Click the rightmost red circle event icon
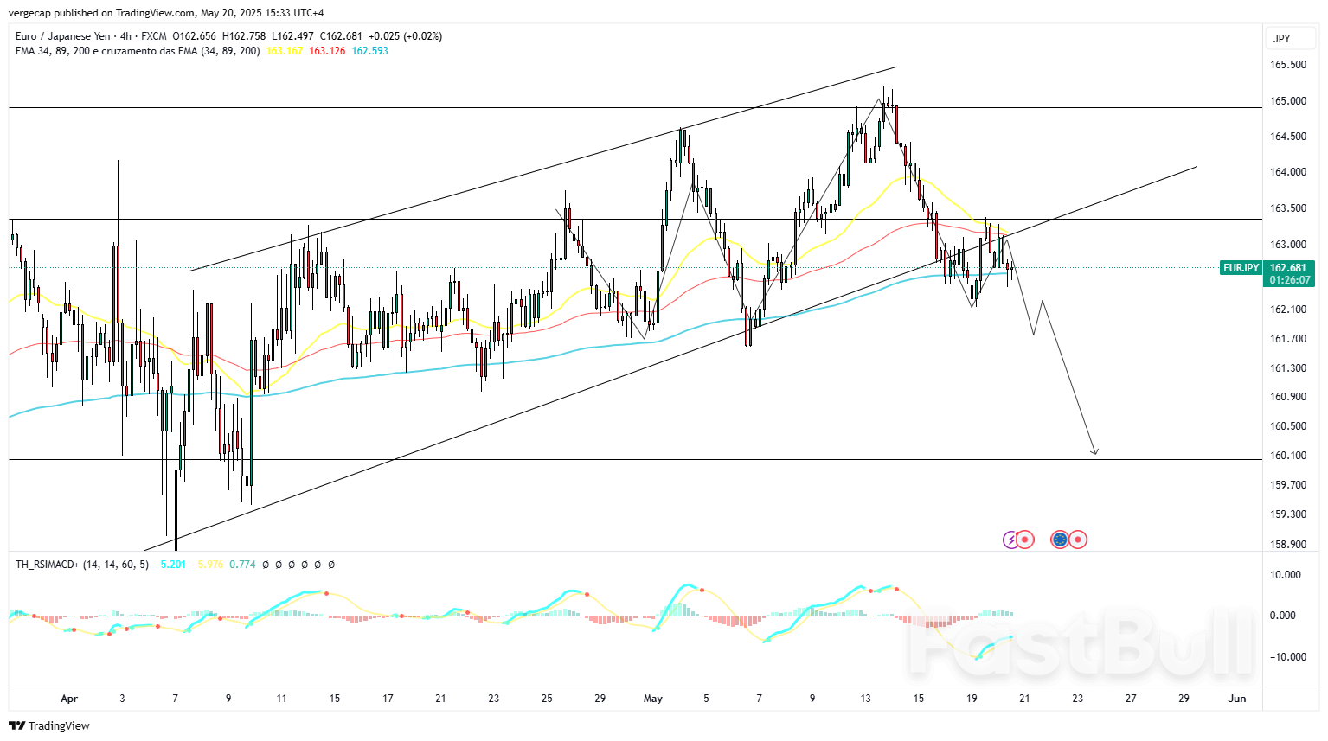Image resolution: width=1328 pixels, height=741 pixels. coord(1078,539)
